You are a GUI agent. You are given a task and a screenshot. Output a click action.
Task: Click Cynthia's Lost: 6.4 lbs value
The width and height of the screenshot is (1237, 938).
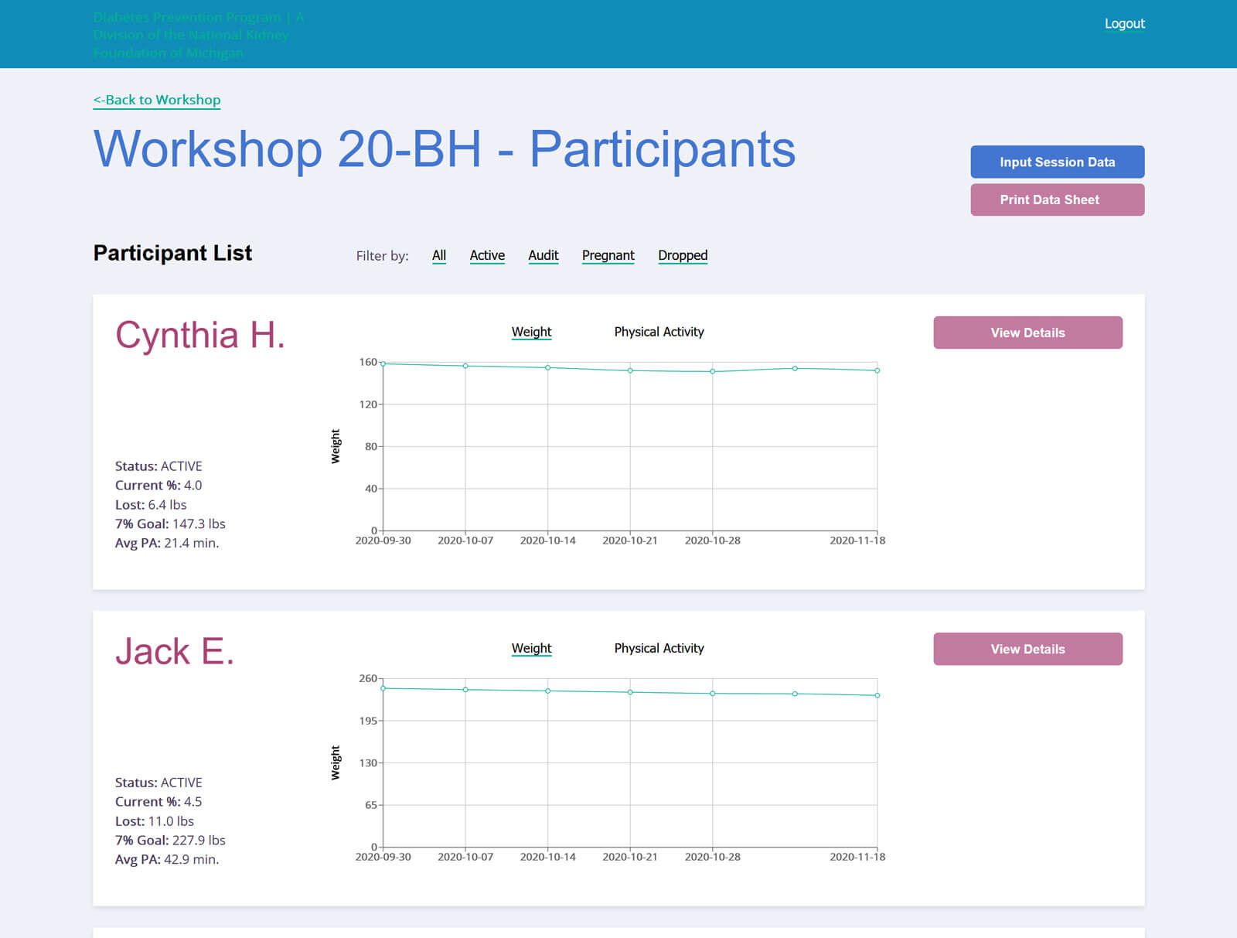[x=151, y=505]
